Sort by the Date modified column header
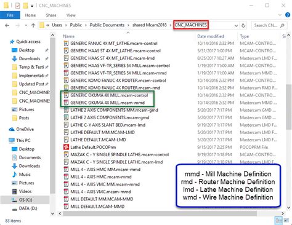This screenshot has width=292, height=225. (211, 36)
